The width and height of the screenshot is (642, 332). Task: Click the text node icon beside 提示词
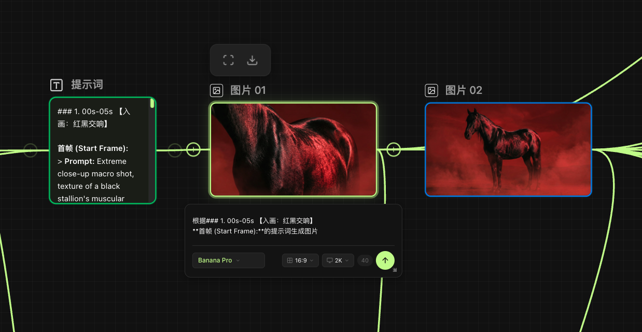[56, 85]
